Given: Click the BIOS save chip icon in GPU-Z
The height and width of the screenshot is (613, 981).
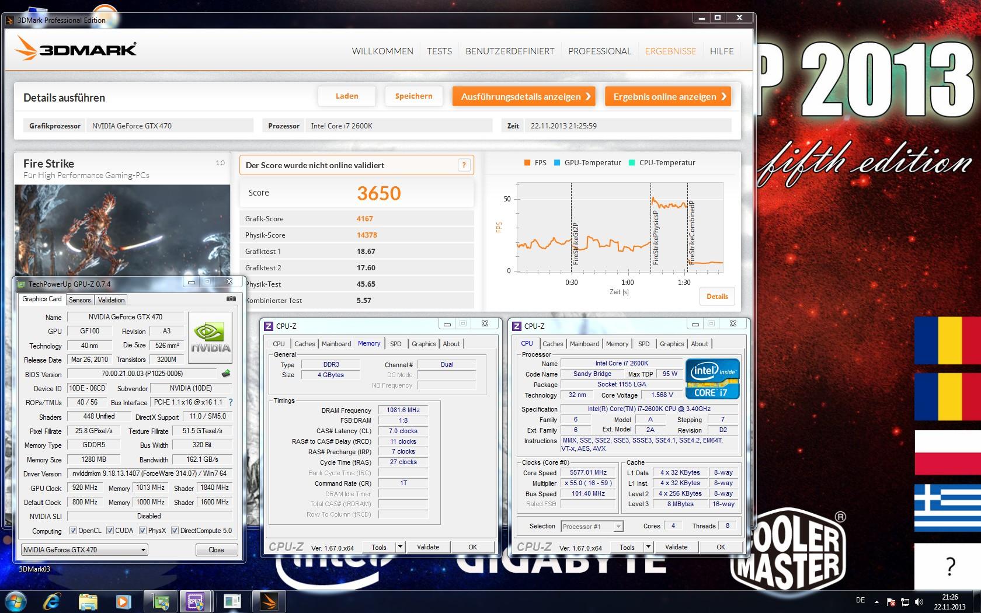Looking at the screenshot, I should [x=226, y=374].
